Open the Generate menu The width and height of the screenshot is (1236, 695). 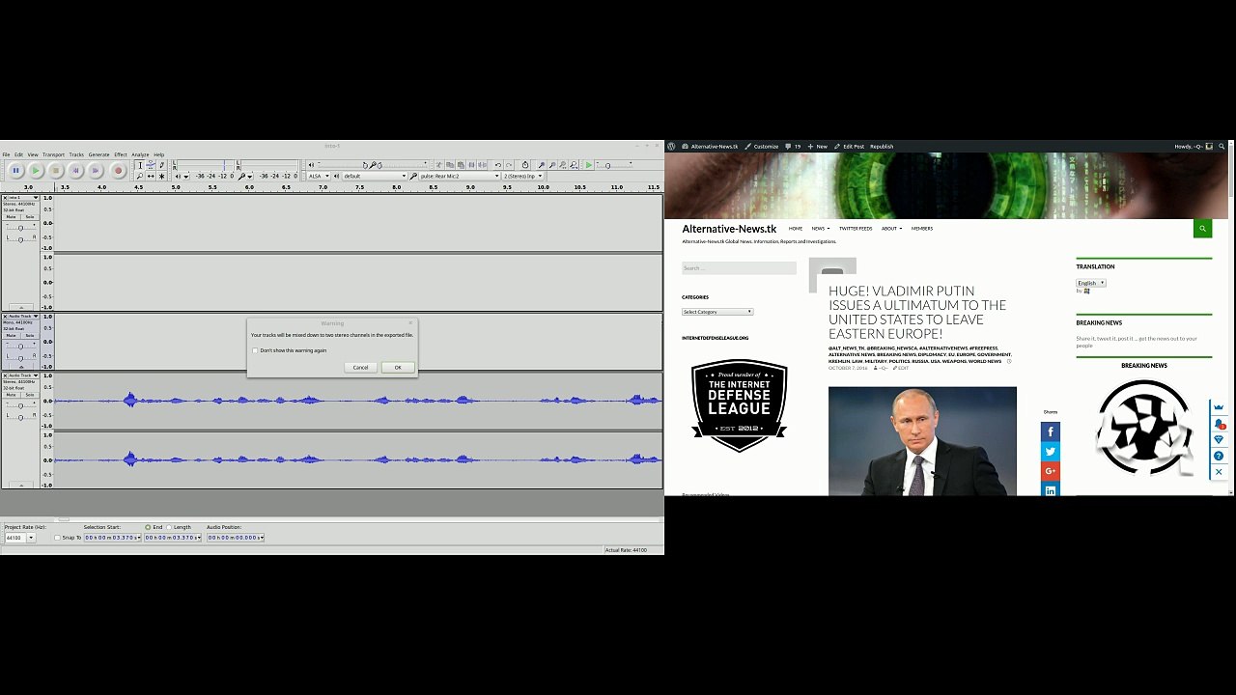tap(98, 154)
